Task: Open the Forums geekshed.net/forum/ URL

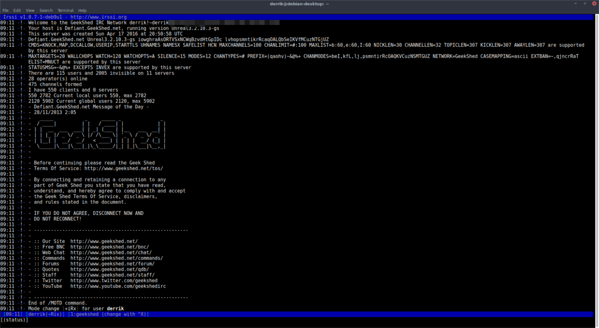Action: tap(112, 264)
